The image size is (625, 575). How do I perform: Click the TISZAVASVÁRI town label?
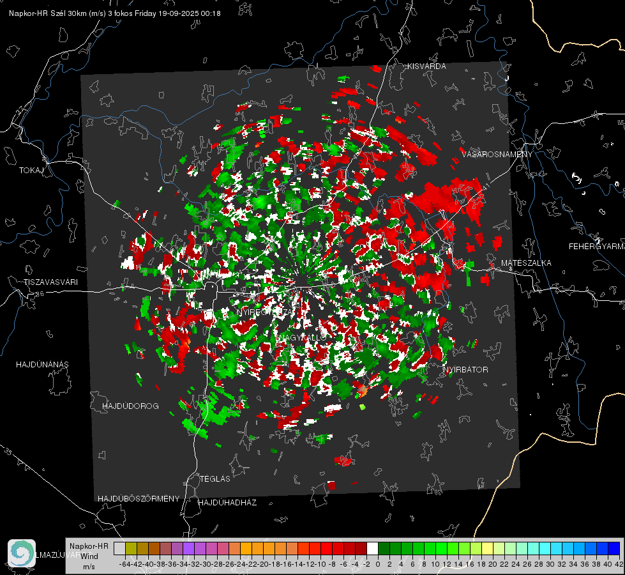tap(51, 282)
